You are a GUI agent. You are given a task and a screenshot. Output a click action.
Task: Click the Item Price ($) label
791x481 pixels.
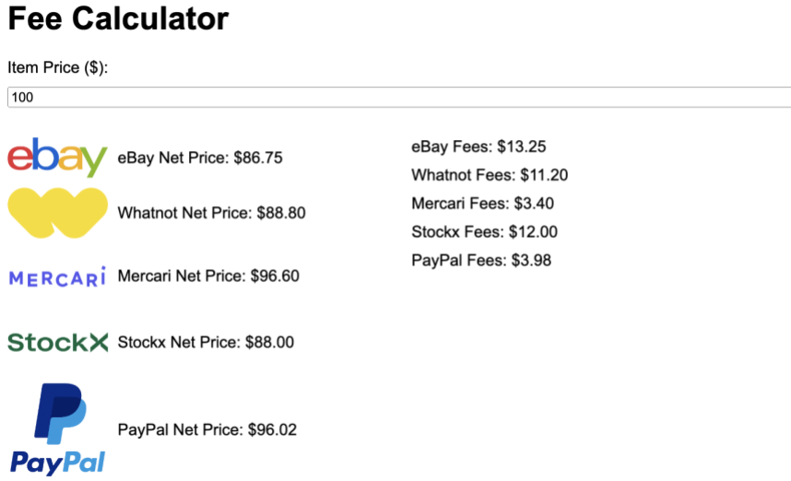tap(58, 67)
